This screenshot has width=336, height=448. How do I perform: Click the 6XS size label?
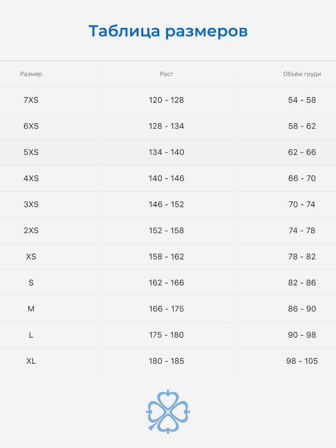coord(31,126)
